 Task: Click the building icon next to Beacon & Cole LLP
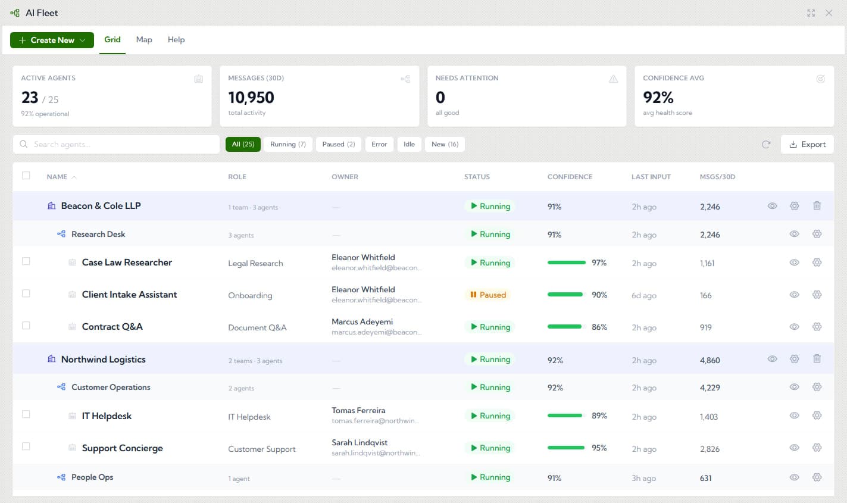pos(52,206)
